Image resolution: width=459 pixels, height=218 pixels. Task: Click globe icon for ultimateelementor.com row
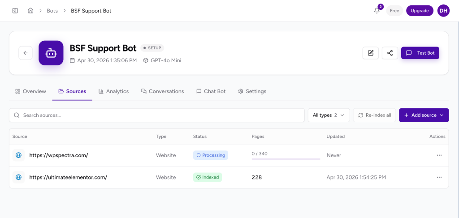(x=18, y=177)
